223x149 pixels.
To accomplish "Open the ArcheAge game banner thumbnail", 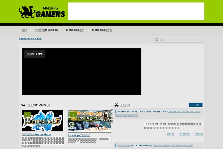I will (90, 121).
